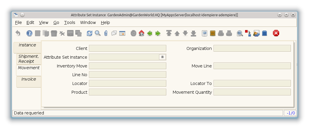
Task: Refresh data with the blue arrows icon
Action: coord(90,33)
